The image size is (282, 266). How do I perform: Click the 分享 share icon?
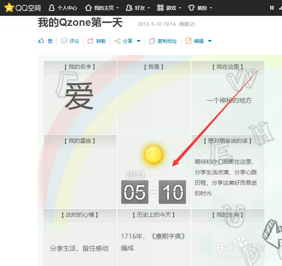tap(117, 41)
